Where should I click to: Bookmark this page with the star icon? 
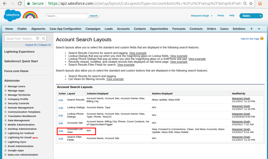click(251, 4)
